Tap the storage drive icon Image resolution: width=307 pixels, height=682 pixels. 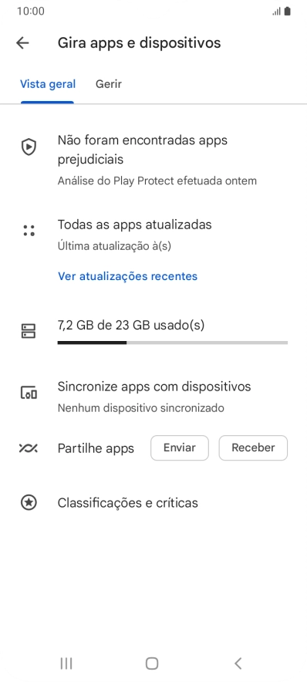(29, 331)
